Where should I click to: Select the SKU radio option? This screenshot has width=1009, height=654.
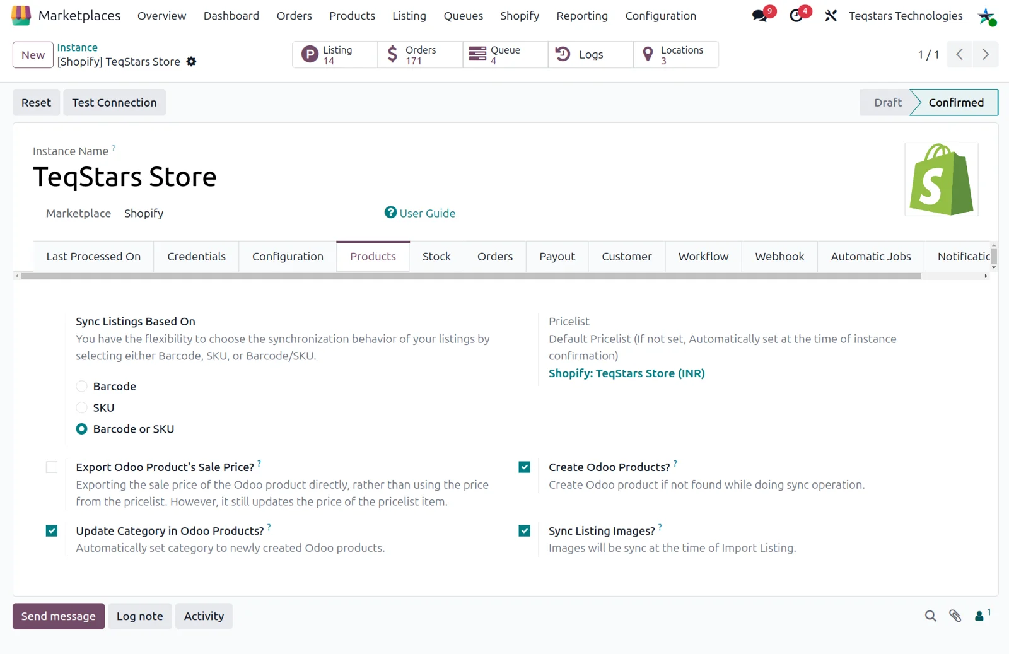click(81, 407)
